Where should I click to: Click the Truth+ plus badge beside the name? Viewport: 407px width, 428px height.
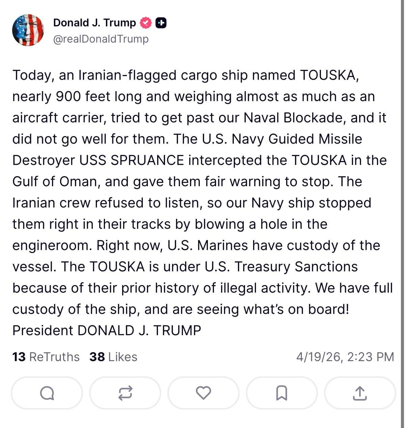161,23
